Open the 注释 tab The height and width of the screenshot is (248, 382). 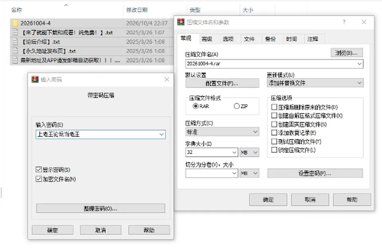click(x=313, y=39)
